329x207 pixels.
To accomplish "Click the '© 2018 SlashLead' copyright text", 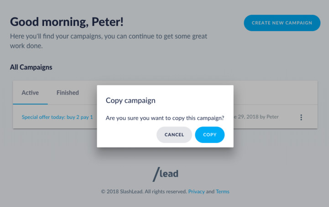I will tap(122, 191).
